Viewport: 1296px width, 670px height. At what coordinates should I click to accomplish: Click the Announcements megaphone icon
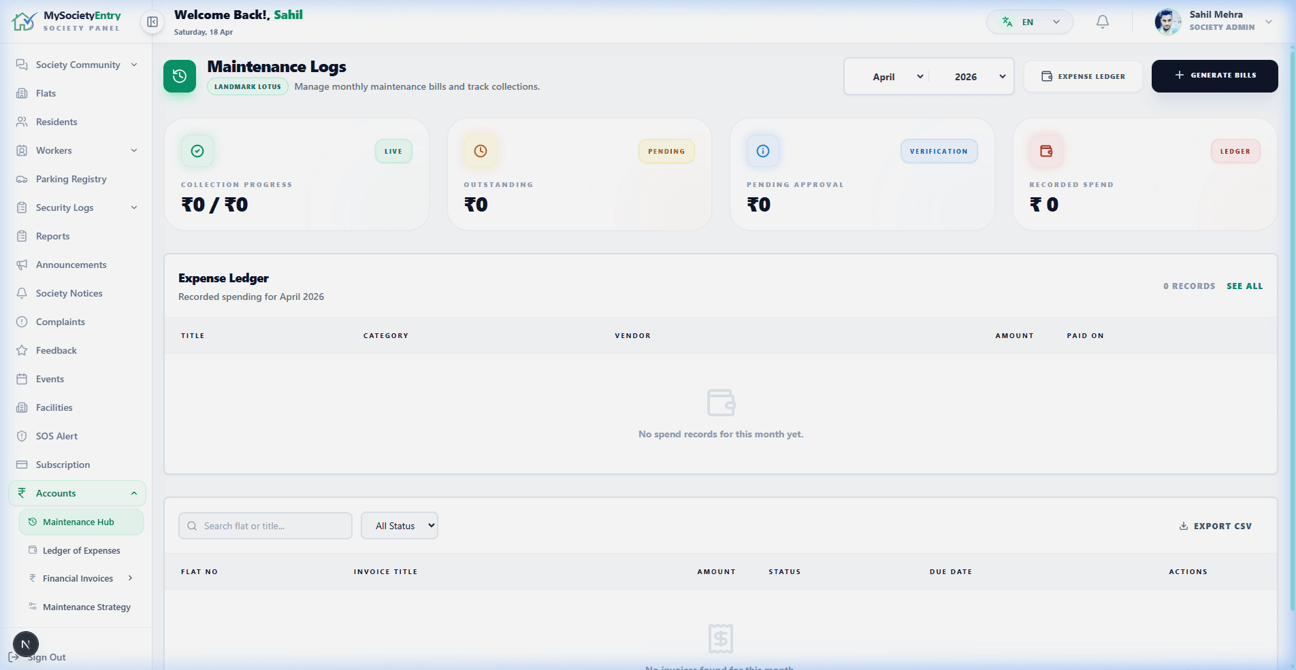tap(22, 265)
